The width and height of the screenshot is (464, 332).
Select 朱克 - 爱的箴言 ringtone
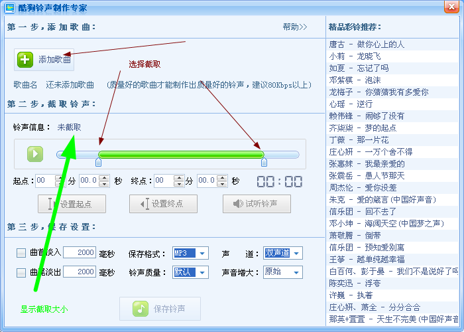[x=392, y=200]
